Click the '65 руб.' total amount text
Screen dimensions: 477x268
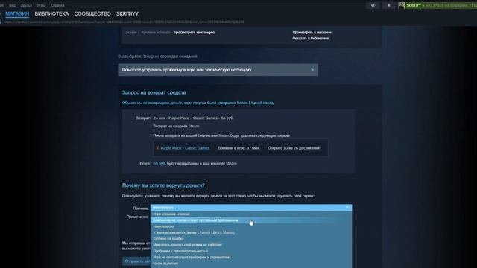coord(159,164)
